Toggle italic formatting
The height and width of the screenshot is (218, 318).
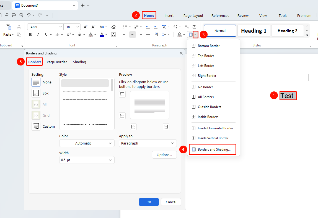(38, 35)
